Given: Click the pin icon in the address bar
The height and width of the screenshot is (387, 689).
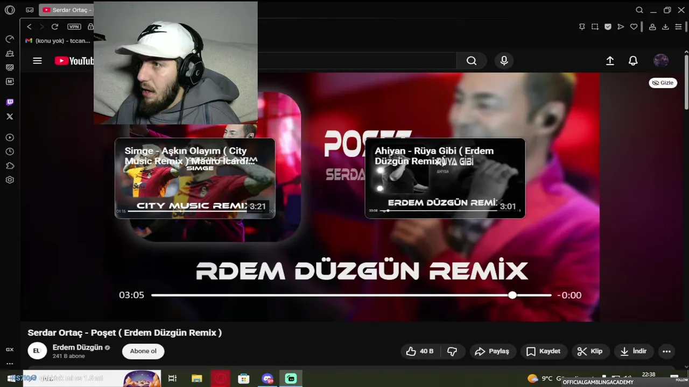Looking at the screenshot, I should point(582,27).
